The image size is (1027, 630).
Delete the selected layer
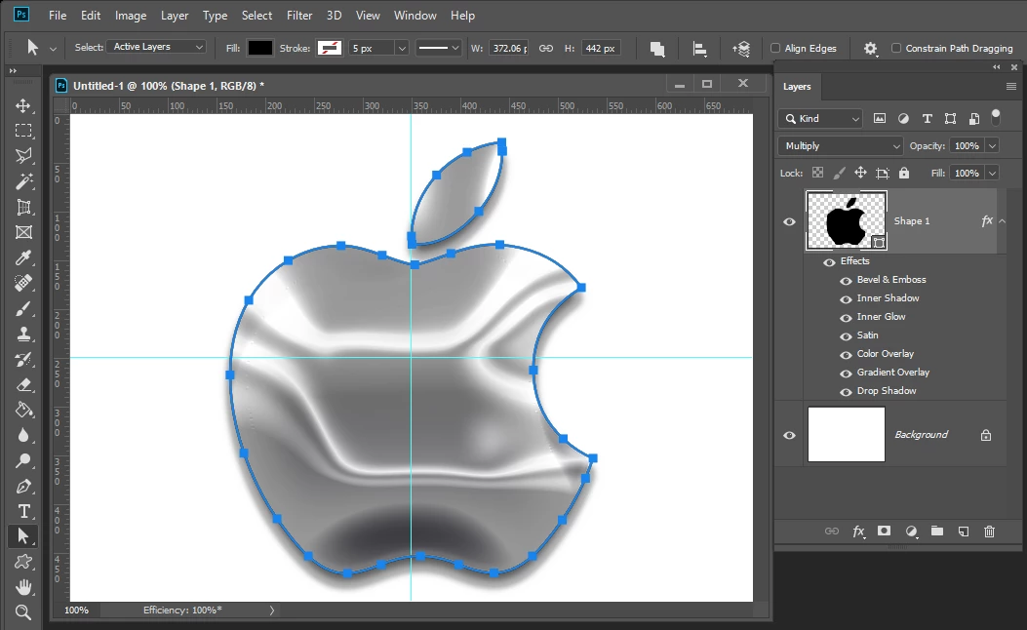pyautogui.click(x=990, y=532)
